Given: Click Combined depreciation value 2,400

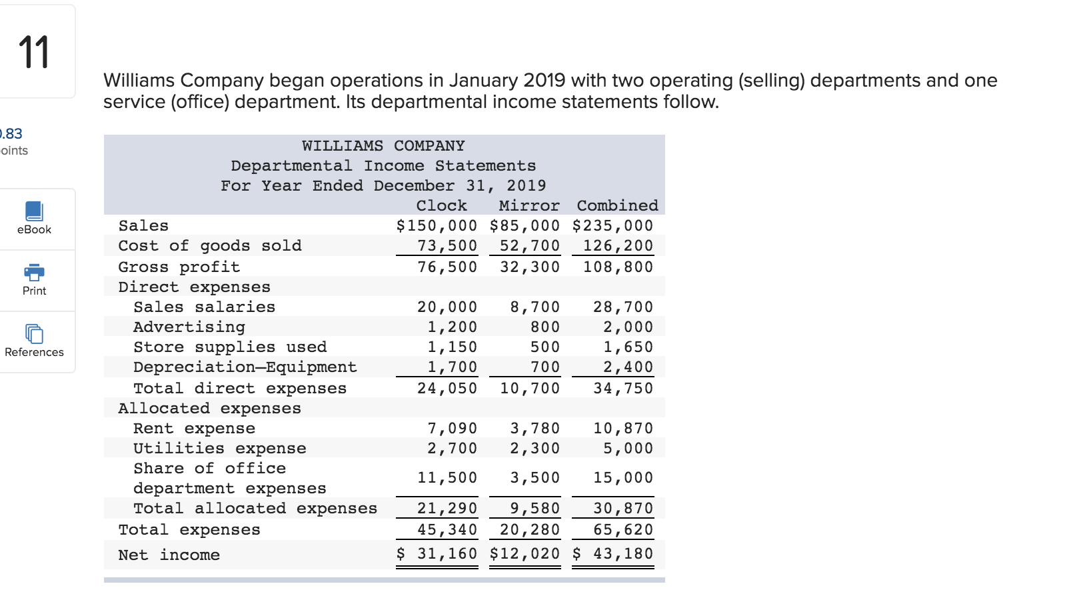Looking at the screenshot, I should point(628,367).
